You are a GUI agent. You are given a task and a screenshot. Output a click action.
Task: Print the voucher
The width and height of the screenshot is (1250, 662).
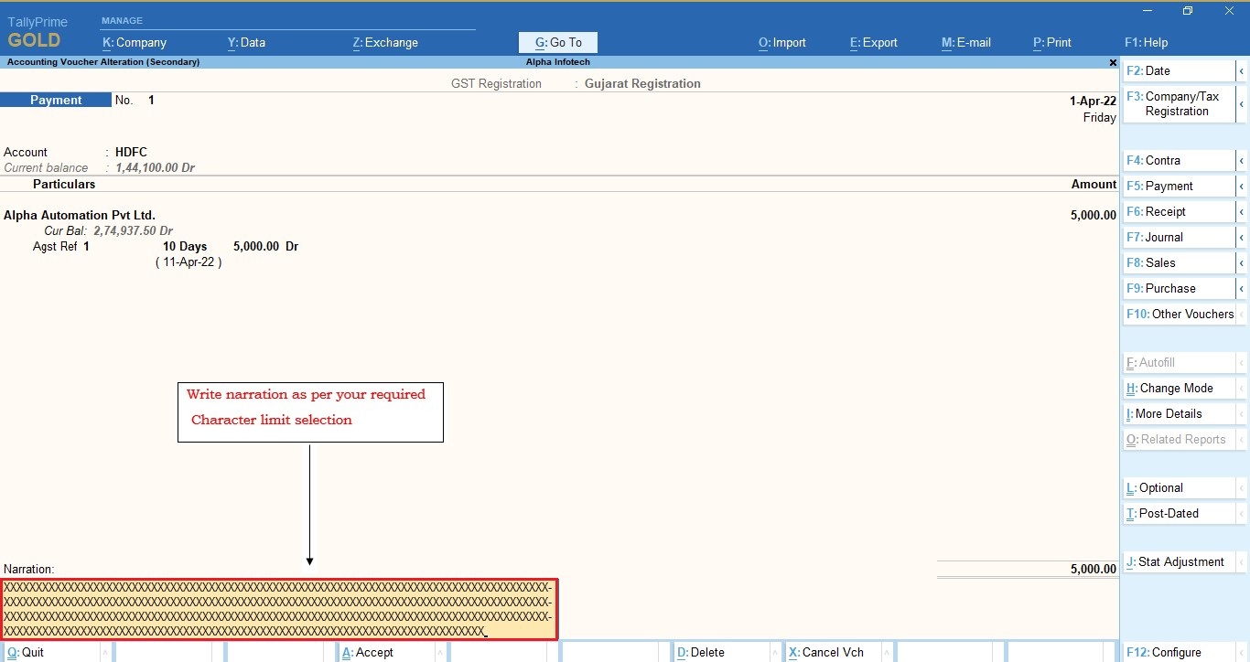[x=1051, y=42]
